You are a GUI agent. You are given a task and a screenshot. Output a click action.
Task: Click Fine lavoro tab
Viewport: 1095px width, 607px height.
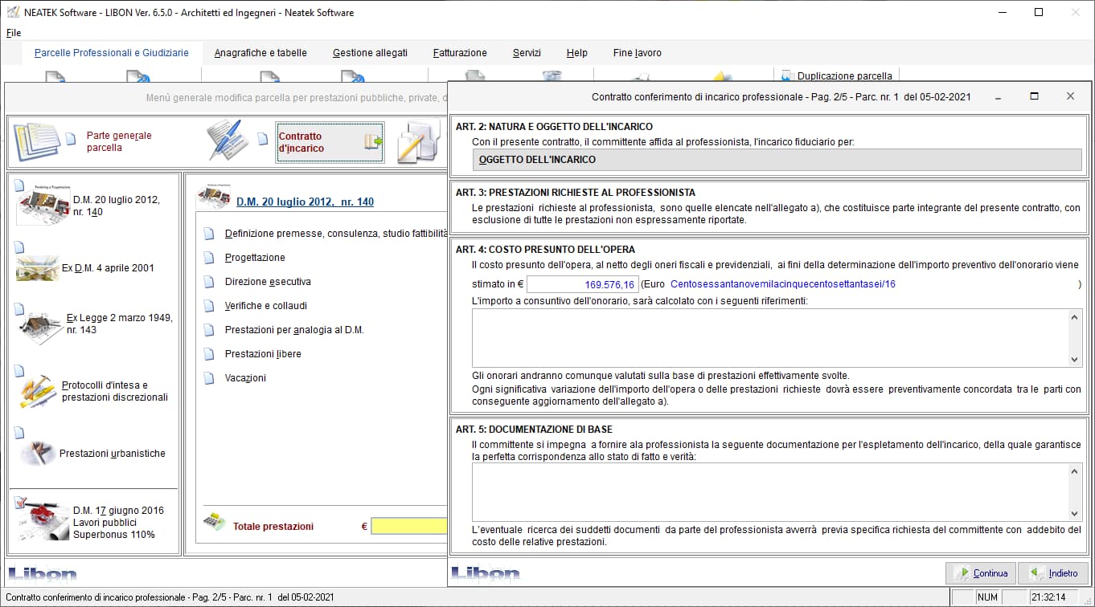(x=637, y=53)
